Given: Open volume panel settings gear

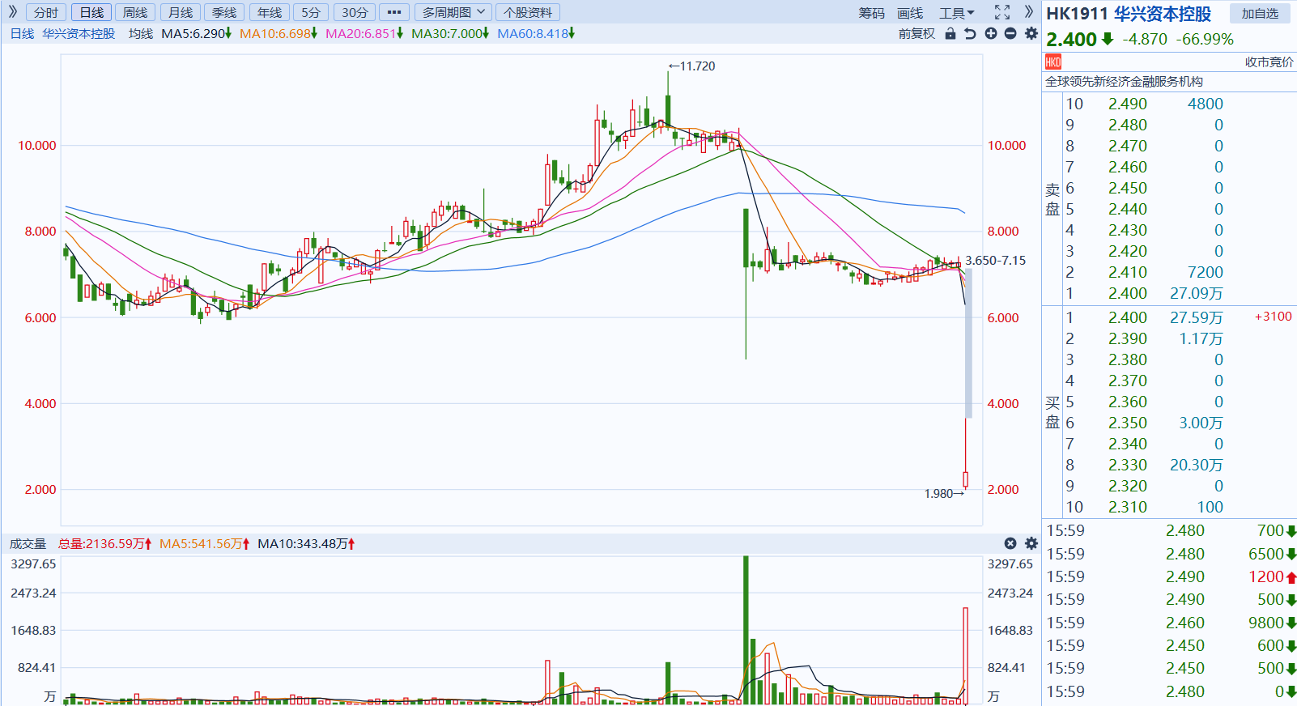Looking at the screenshot, I should click(1031, 543).
